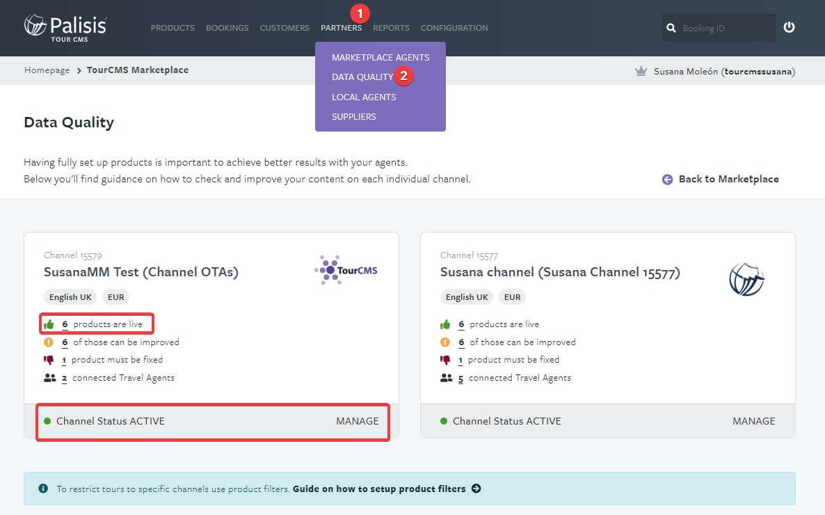Open the CONFIGURATION menu
This screenshot has width=825, height=515.
pyautogui.click(x=454, y=28)
